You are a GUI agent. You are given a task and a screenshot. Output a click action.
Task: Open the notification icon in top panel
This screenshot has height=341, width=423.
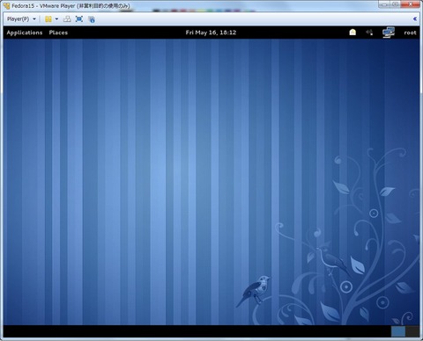(352, 33)
